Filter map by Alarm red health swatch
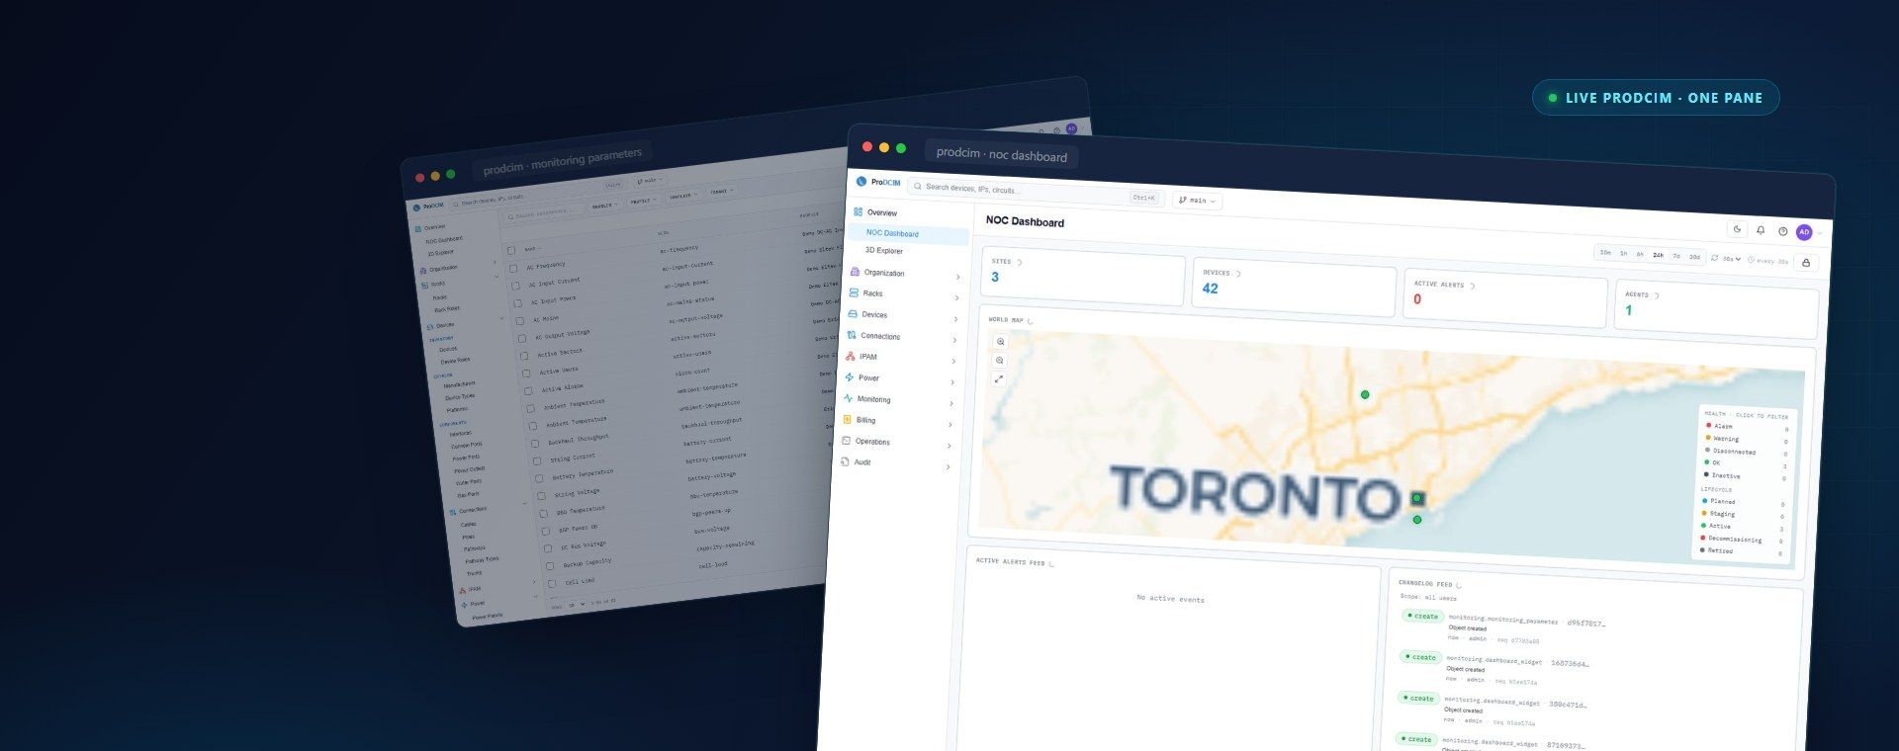 1709,425
